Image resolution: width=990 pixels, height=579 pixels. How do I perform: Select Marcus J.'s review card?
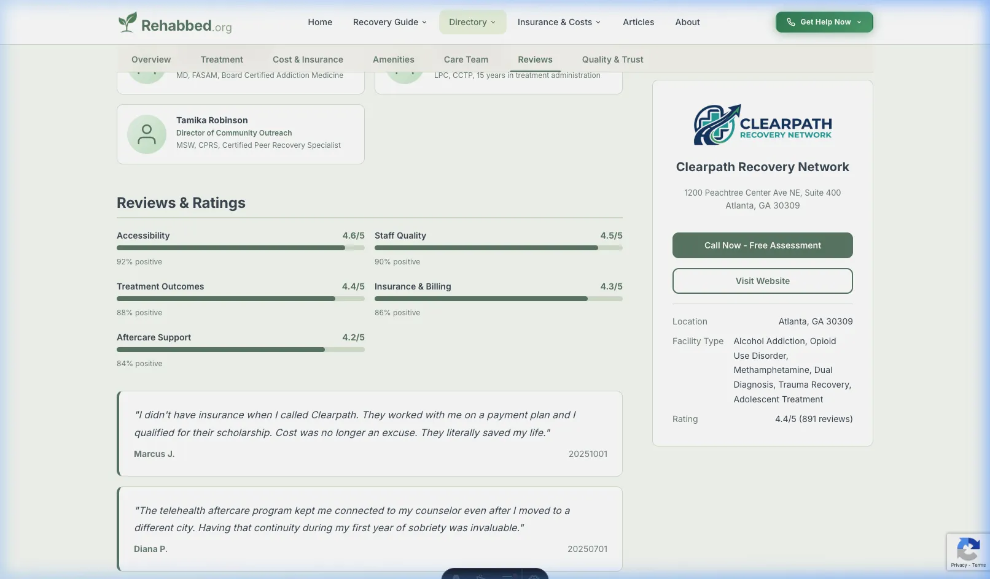369,433
